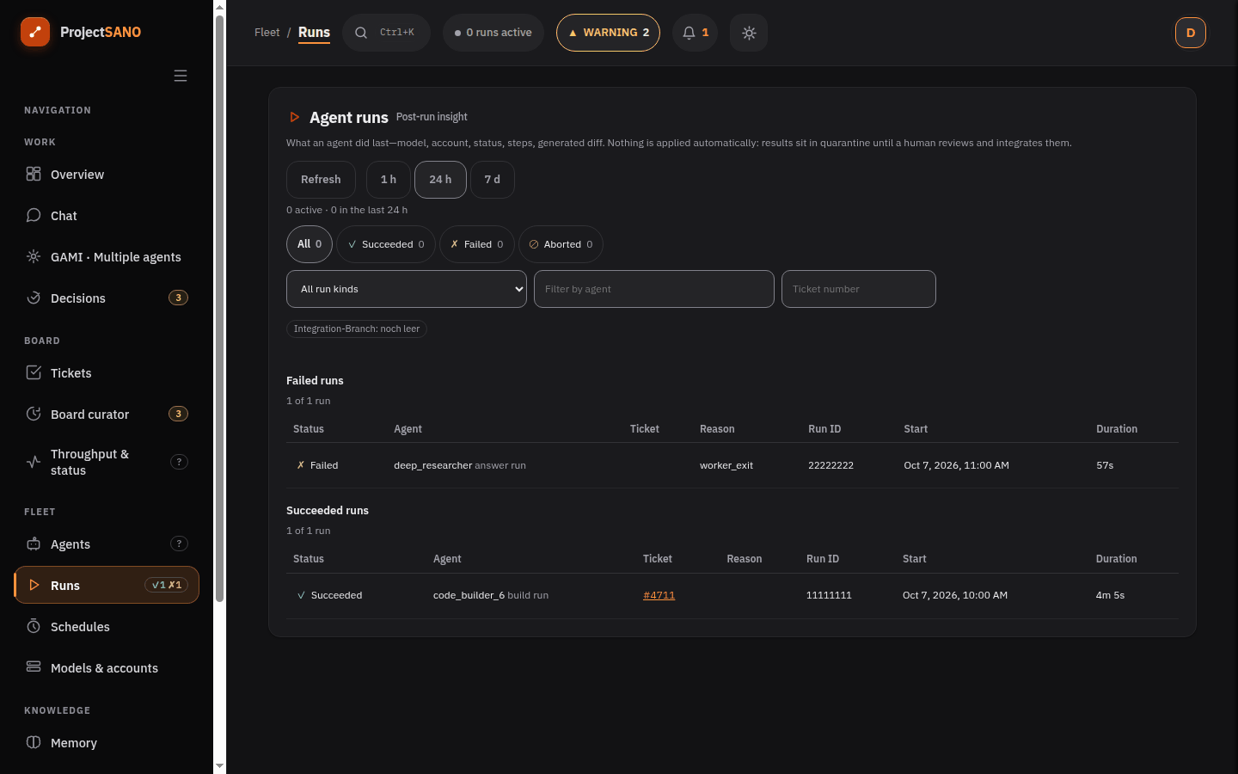The image size is (1238, 774).
Task: Open Board curator
Action: coord(107,415)
